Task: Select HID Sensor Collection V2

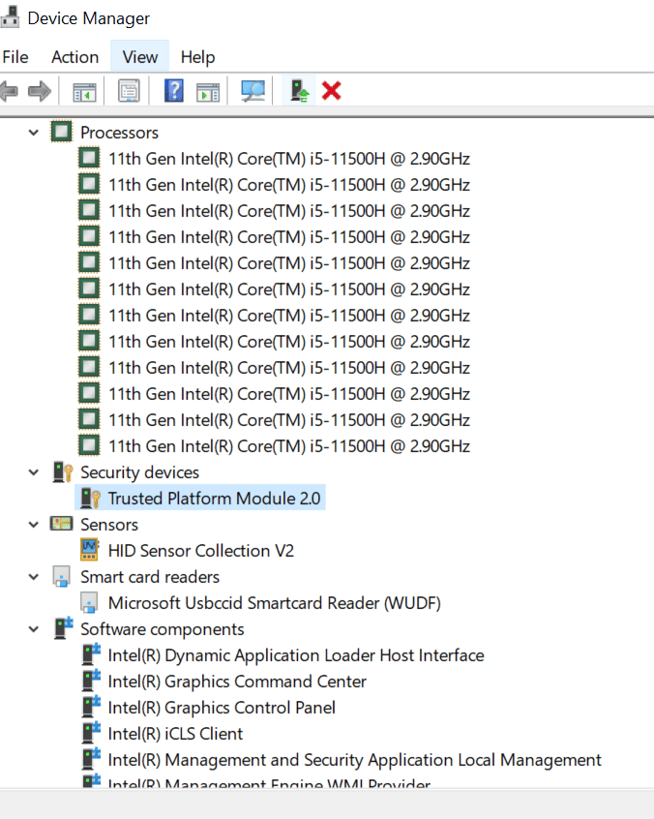Action: [201, 551]
